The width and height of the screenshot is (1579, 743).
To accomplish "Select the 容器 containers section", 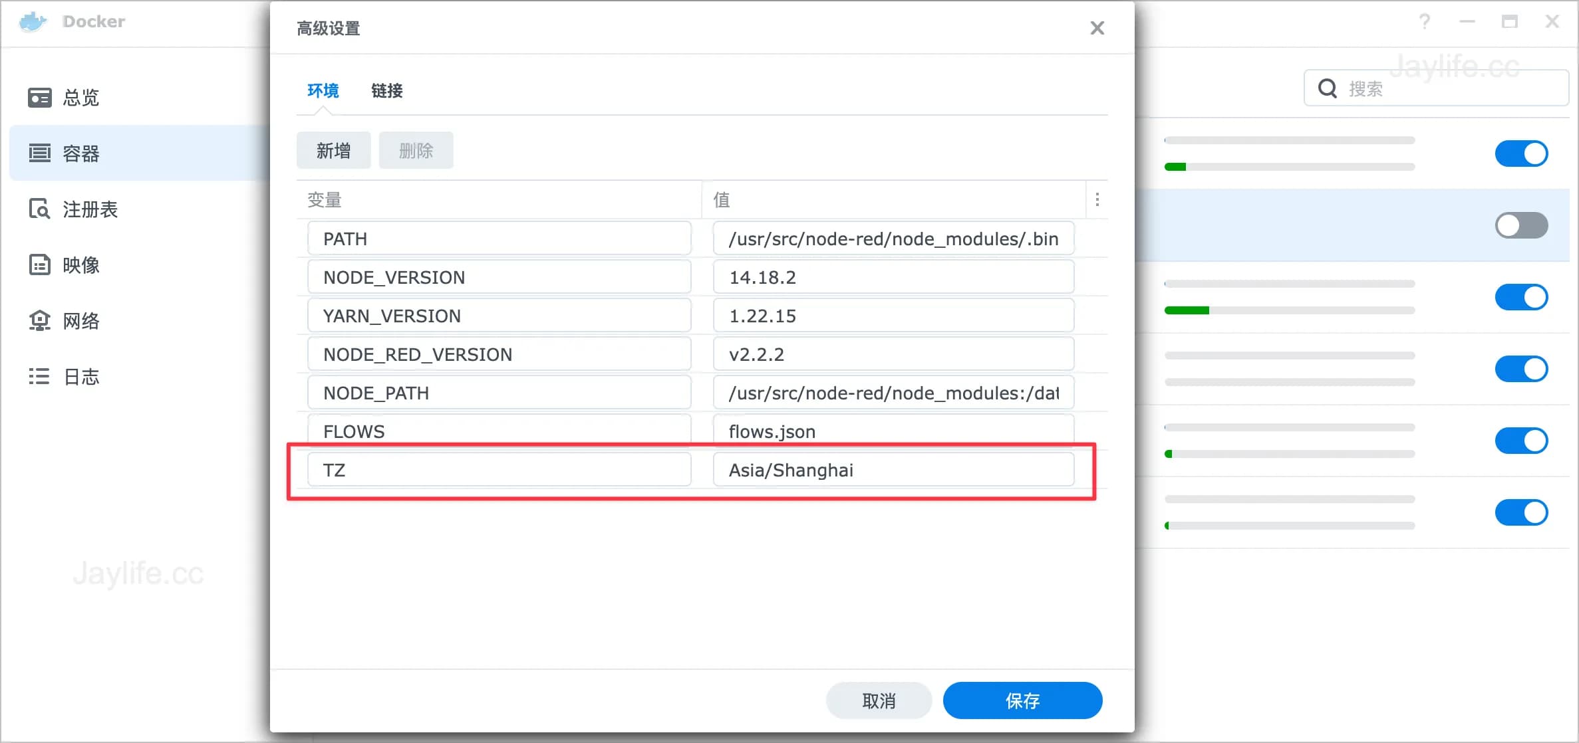I will coord(80,153).
